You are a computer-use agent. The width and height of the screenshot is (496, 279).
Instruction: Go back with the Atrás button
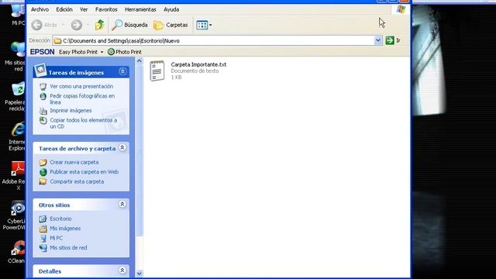[x=44, y=25]
